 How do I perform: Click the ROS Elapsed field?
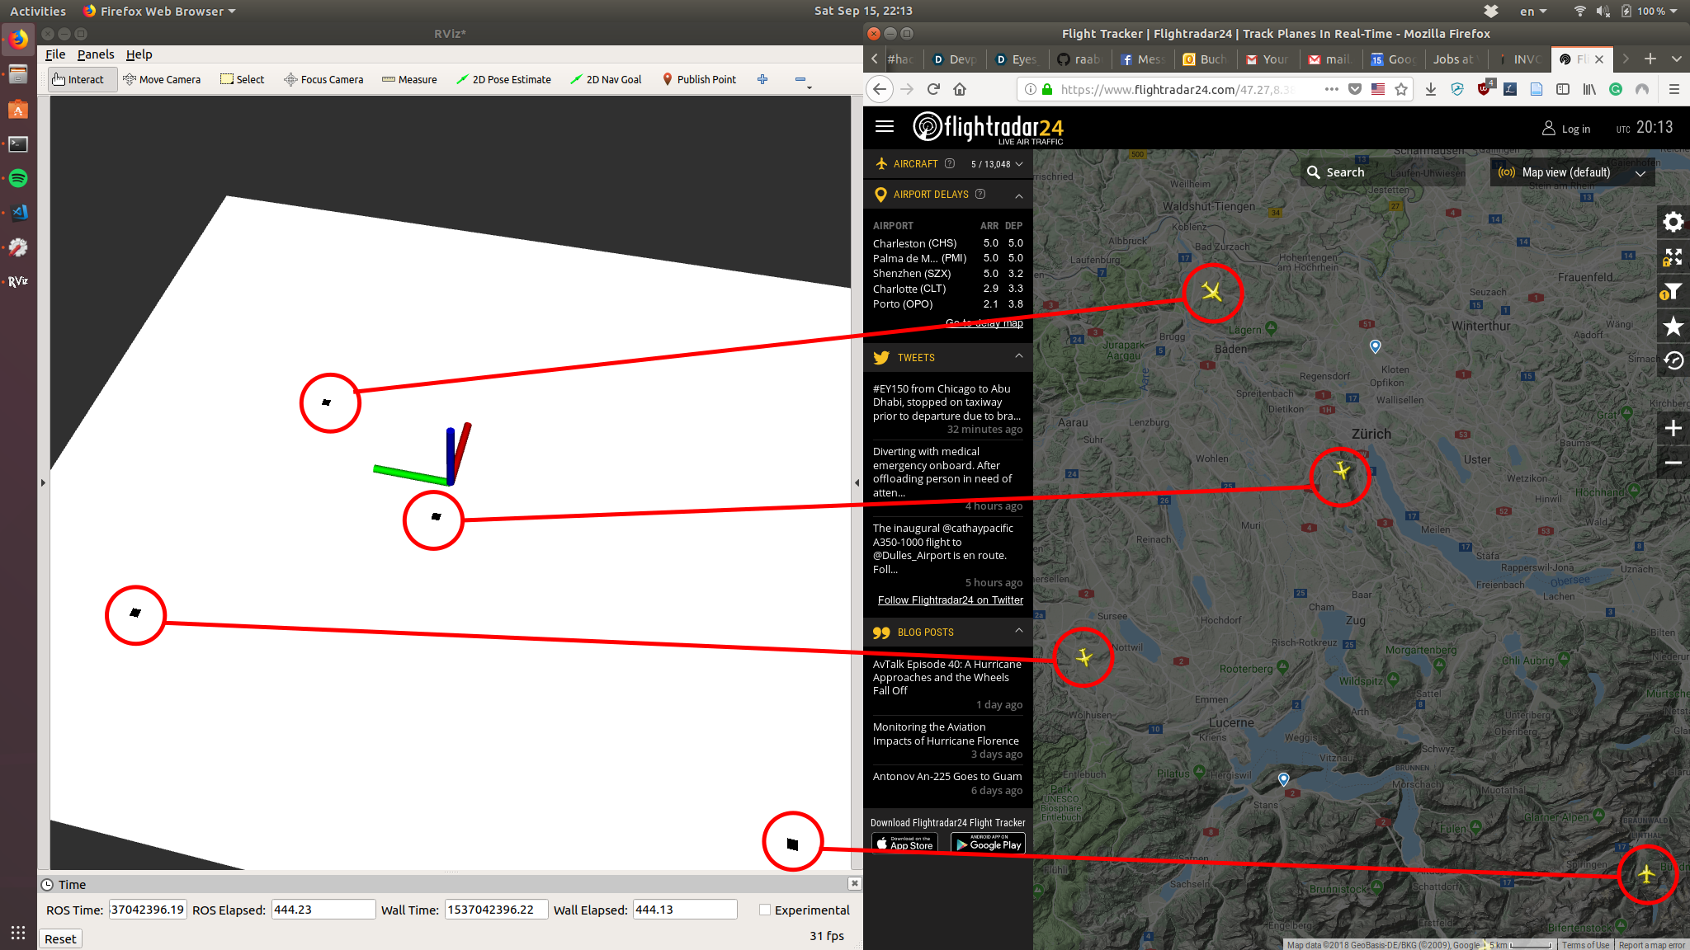pos(323,910)
